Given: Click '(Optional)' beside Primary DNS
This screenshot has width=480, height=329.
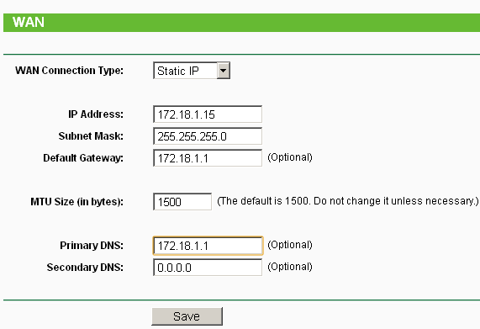Looking at the screenshot, I should point(290,245).
